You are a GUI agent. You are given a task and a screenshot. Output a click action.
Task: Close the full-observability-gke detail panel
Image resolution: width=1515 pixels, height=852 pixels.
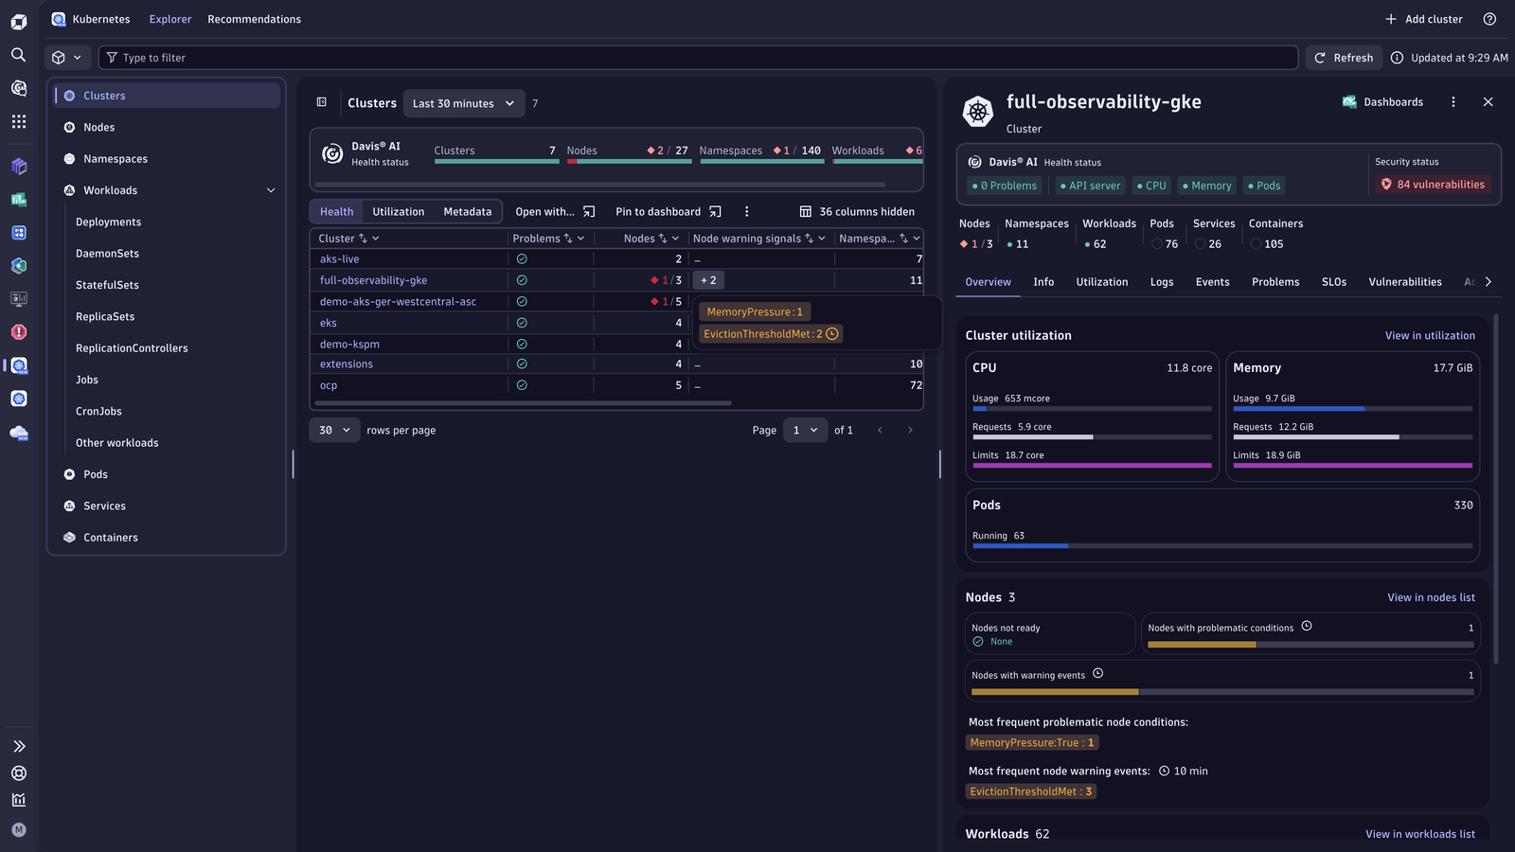click(x=1488, y=102)
